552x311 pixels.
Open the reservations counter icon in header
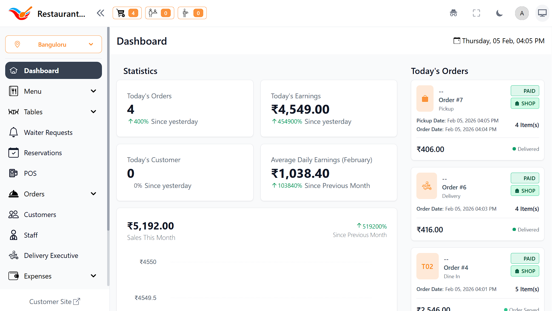(x=159, y=13)
